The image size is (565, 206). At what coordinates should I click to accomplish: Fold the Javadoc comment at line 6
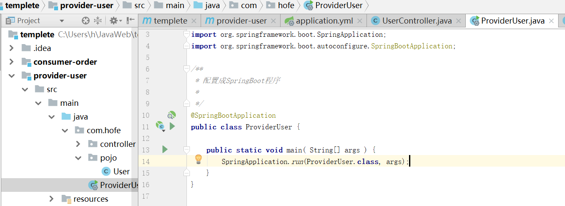click(186, 69)
